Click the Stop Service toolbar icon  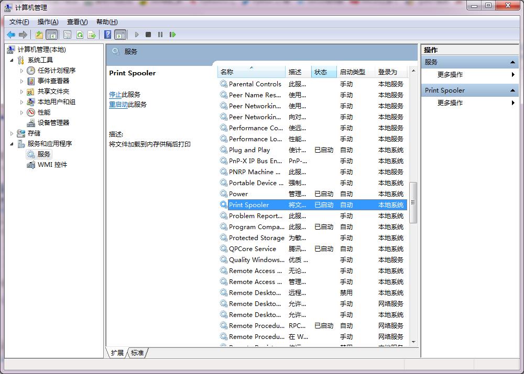[148, 35]
